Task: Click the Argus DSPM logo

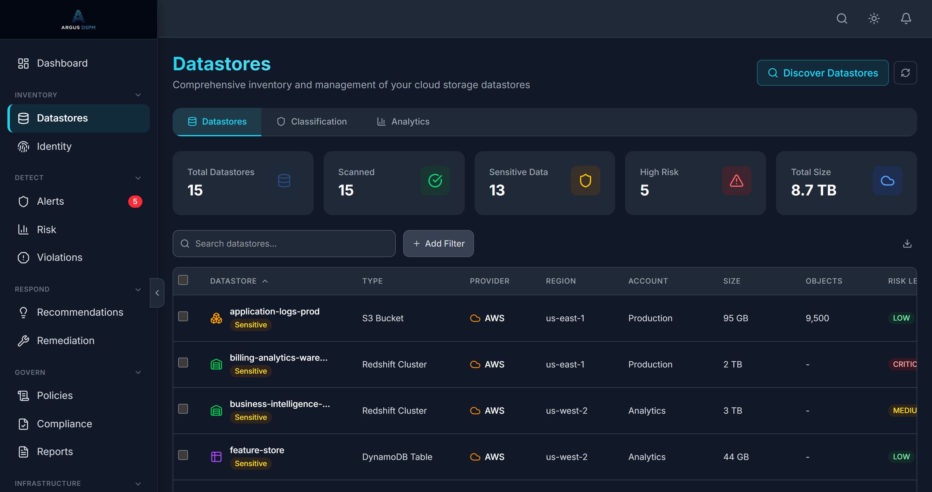Action: 78,20
